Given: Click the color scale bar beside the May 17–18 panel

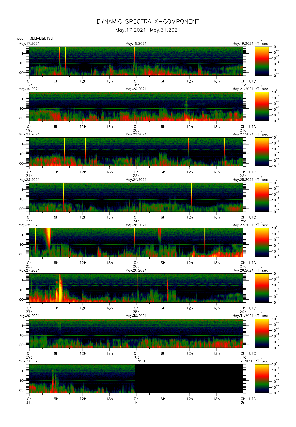Looking at the screenshot, I should [262, 61].
